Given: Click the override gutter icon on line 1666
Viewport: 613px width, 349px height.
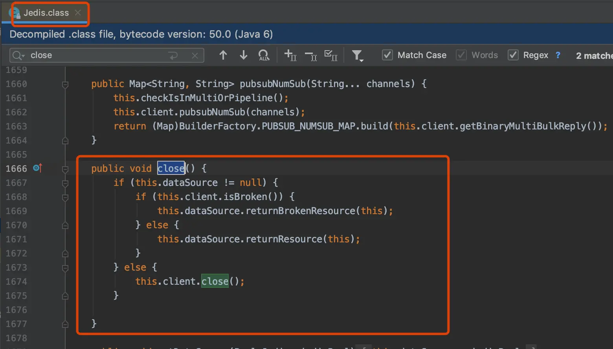Looking at the screenshot, I should (37, 168).
